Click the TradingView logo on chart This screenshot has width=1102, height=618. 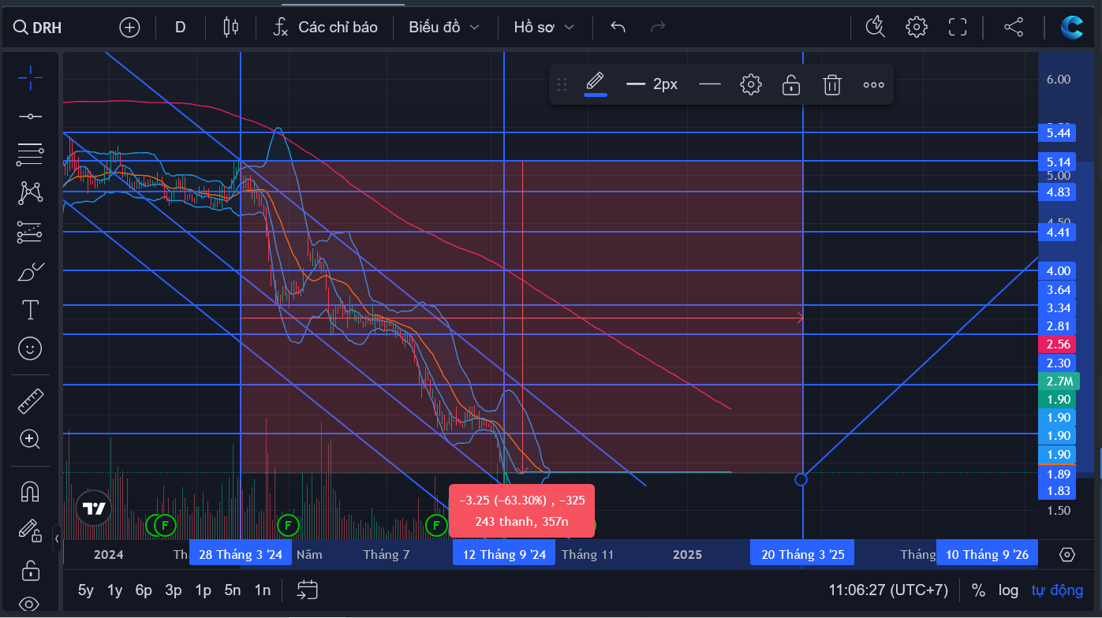[94, 508]
